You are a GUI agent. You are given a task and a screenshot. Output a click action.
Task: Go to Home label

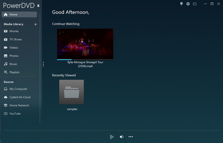[13, 15]
